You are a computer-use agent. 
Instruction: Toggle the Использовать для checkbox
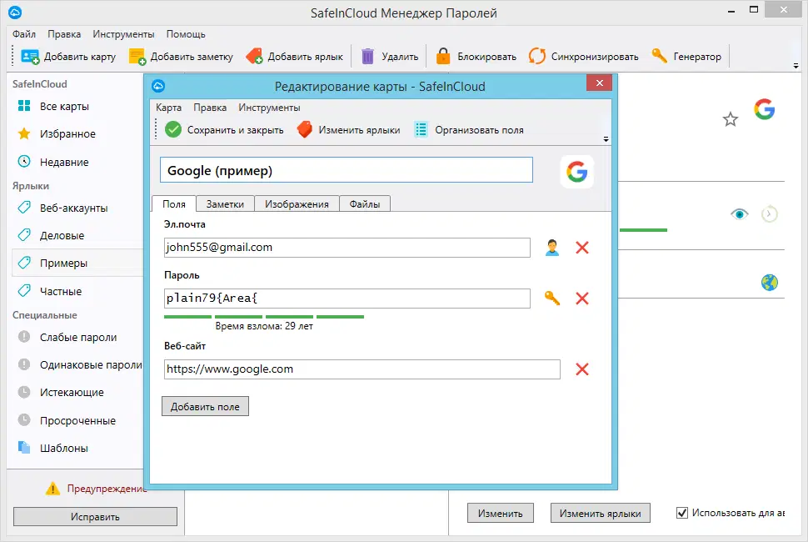click(681, 513)
